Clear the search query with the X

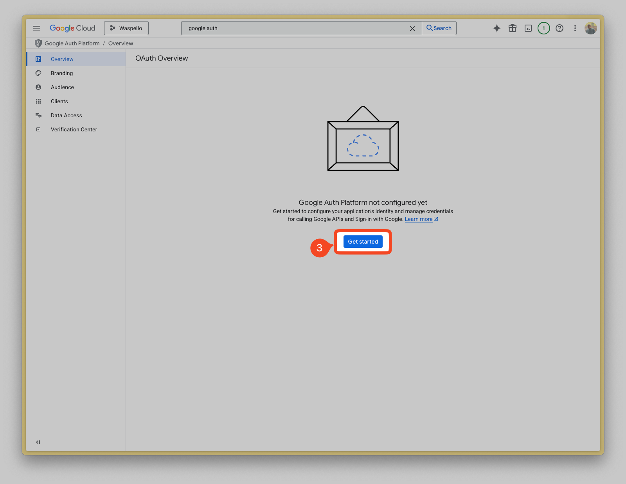click(412, 28)
